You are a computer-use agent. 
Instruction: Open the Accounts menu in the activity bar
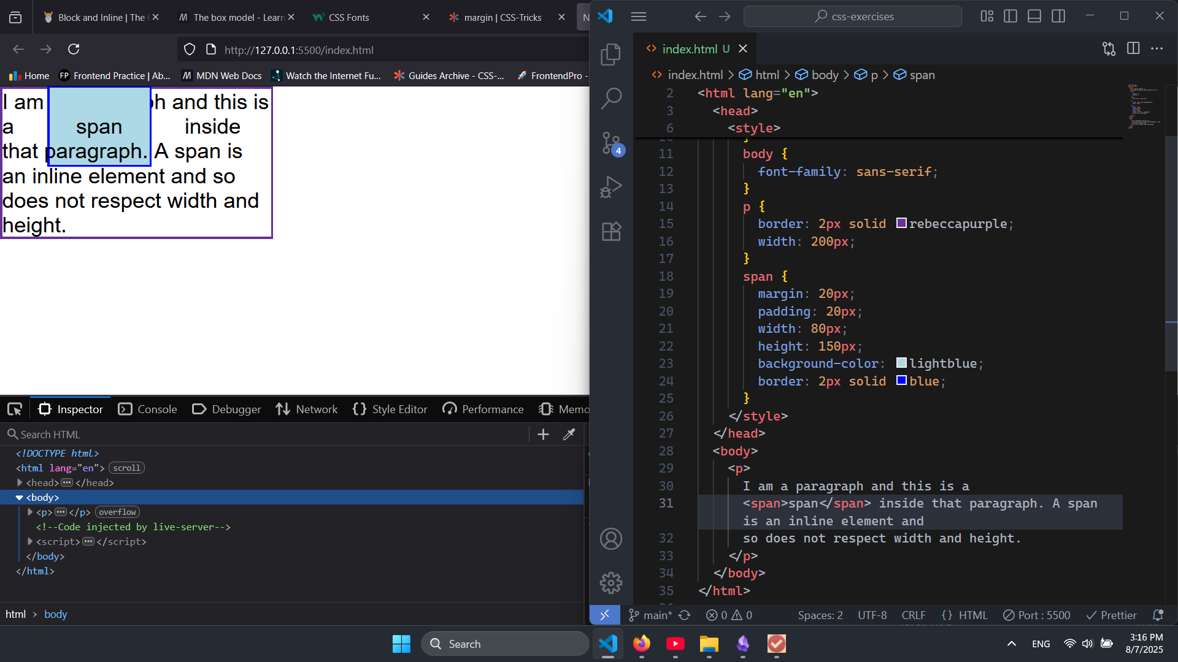(x=611, y=539)
